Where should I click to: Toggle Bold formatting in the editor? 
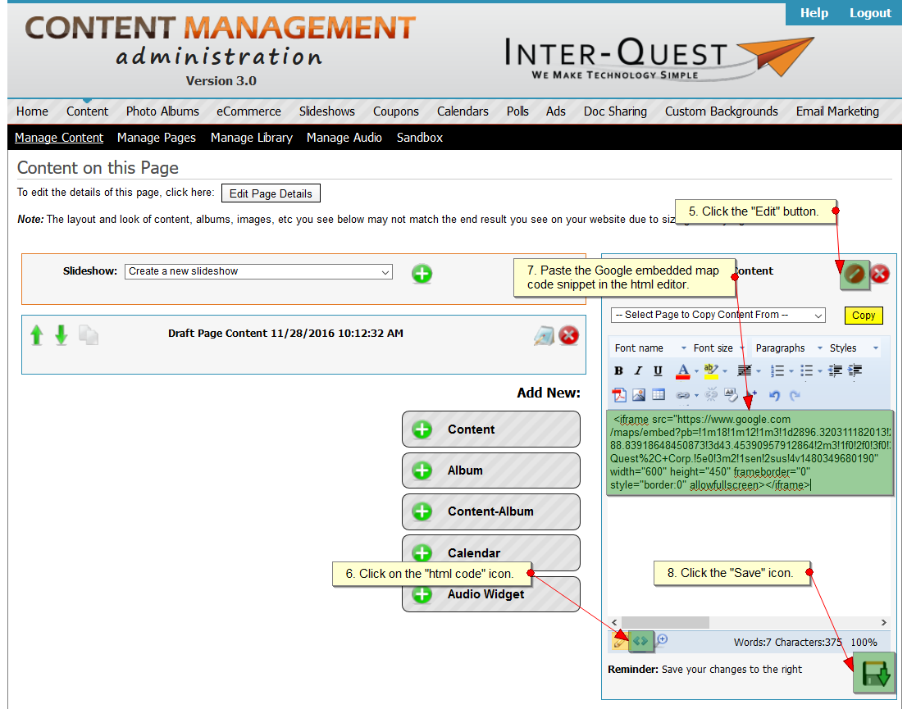click(618, 371)
